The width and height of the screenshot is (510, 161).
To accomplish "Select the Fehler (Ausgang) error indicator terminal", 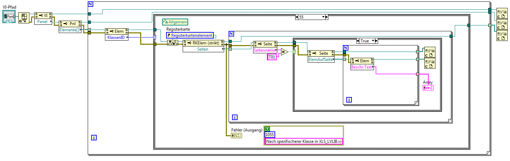I will coord(237,135).
